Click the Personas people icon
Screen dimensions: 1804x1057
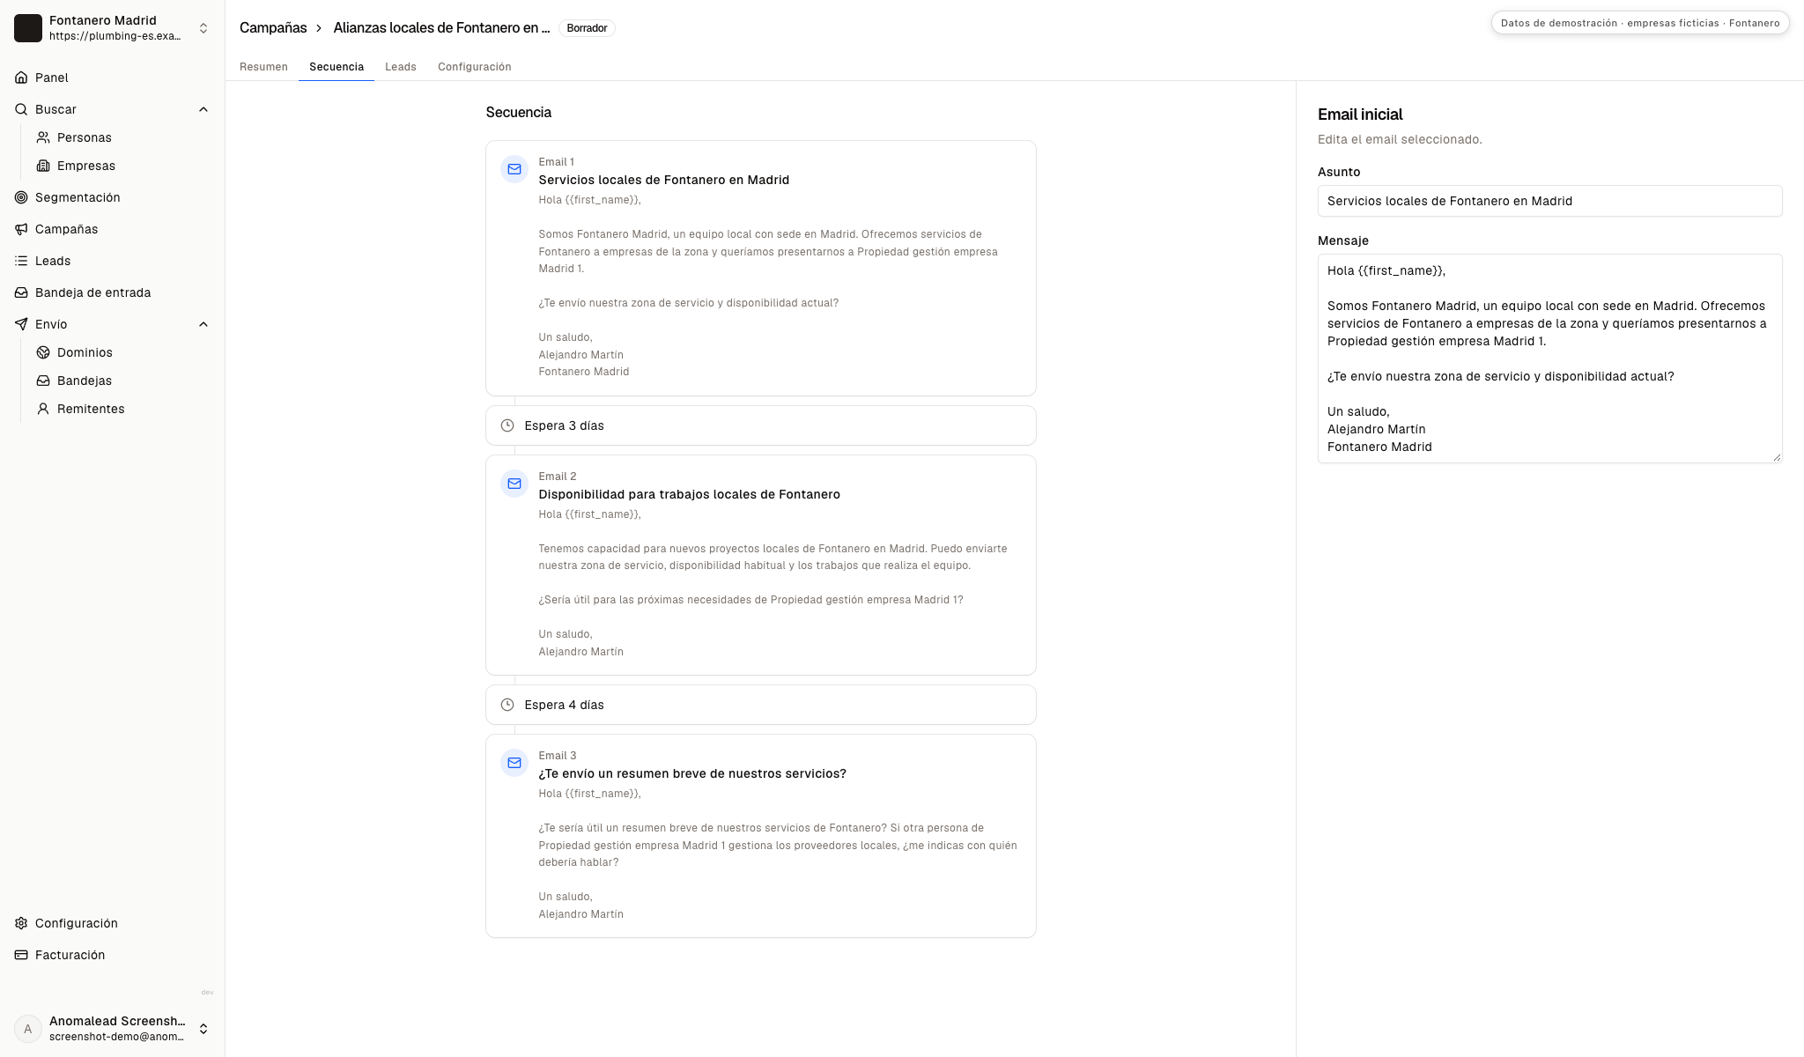(43, 137)
